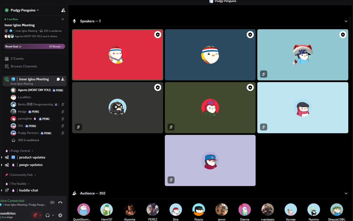
Task: Toggle headphones deafen in user panel
Action: coord(47,215)
